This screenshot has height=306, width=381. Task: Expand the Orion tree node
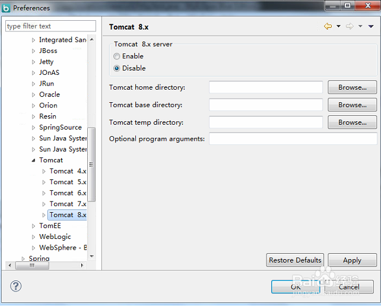34,106
